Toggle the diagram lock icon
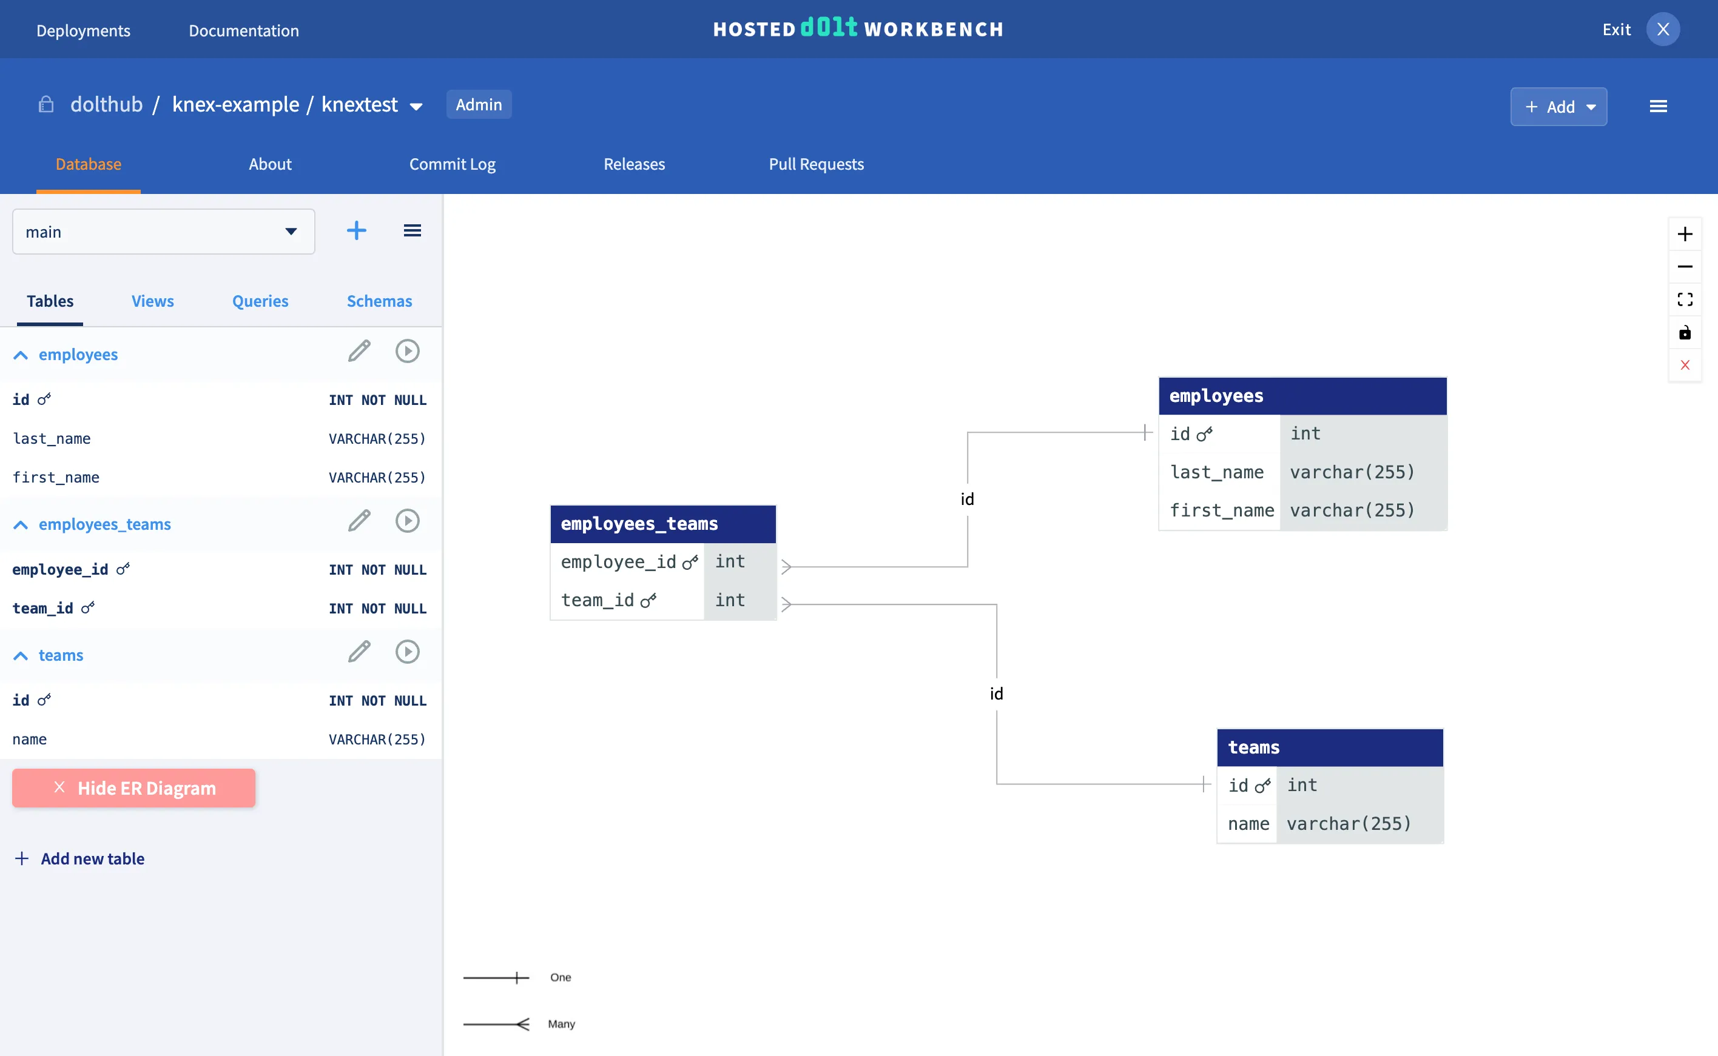Viewport: 1718px width, 1056px height. tap(1686, 332)
